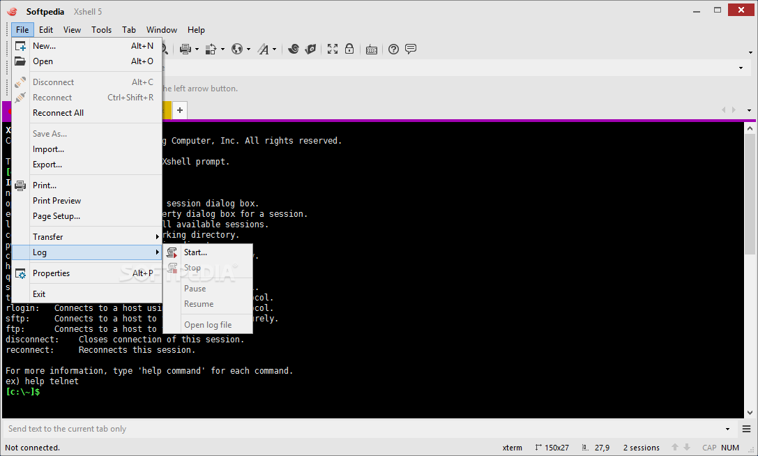This screenshot has width=758, height=456.
Task: Open Properties from File menu
Action: 86,273
